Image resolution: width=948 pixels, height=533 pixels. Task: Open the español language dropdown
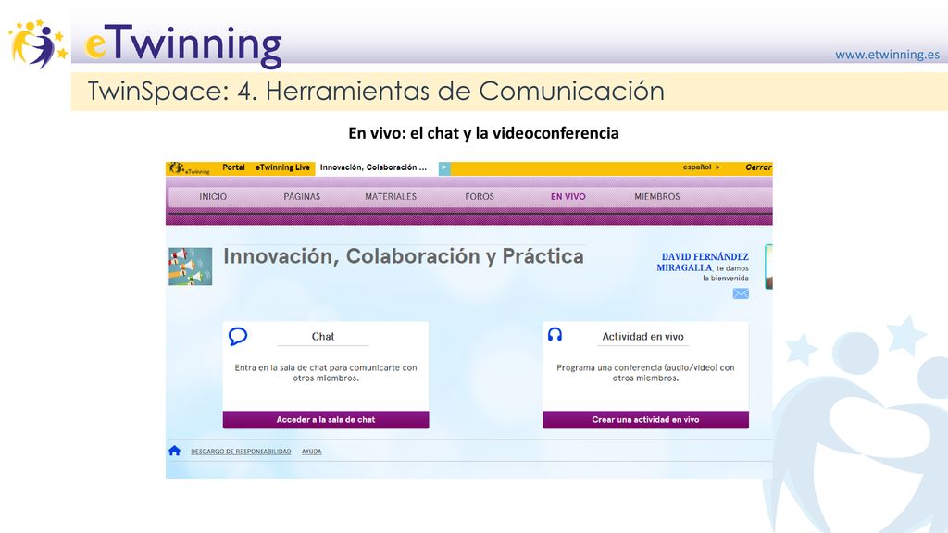[702, 167]
